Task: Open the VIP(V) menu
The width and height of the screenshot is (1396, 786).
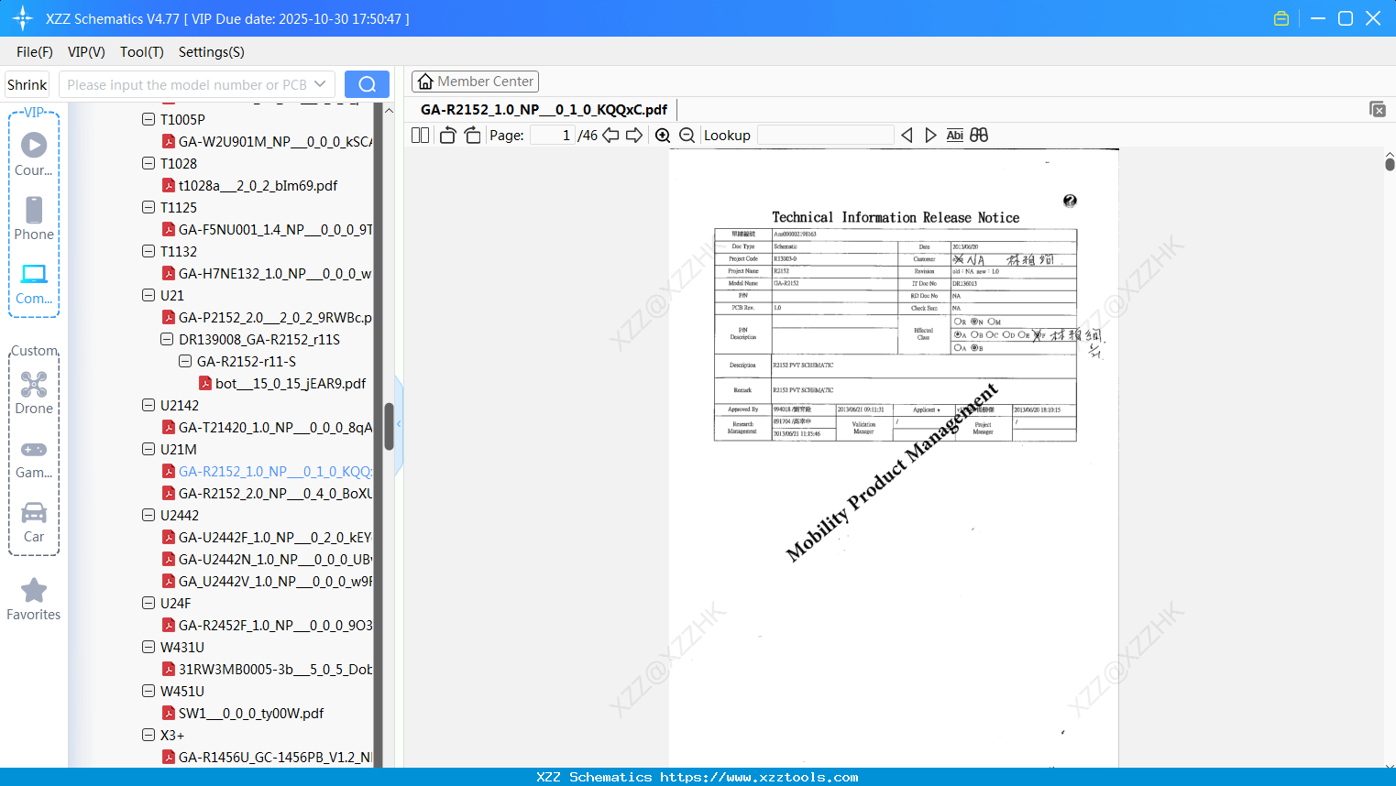Action: 86,52
